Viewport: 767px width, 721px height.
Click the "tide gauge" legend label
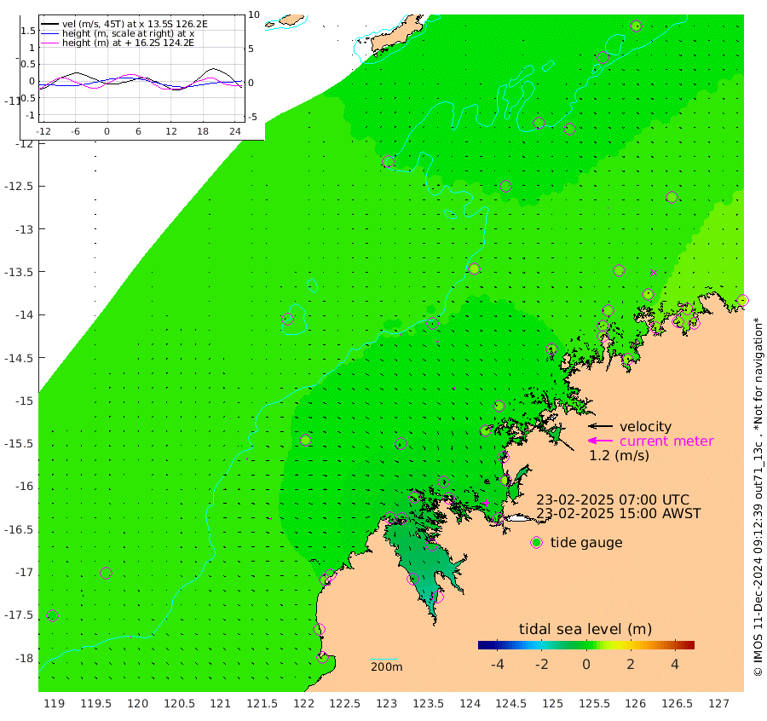[x=586, y=543]
